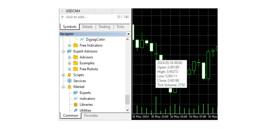Select the Scripts icon in Navigator
Screen dimensions: 276x129
click(x=69, y=75)
